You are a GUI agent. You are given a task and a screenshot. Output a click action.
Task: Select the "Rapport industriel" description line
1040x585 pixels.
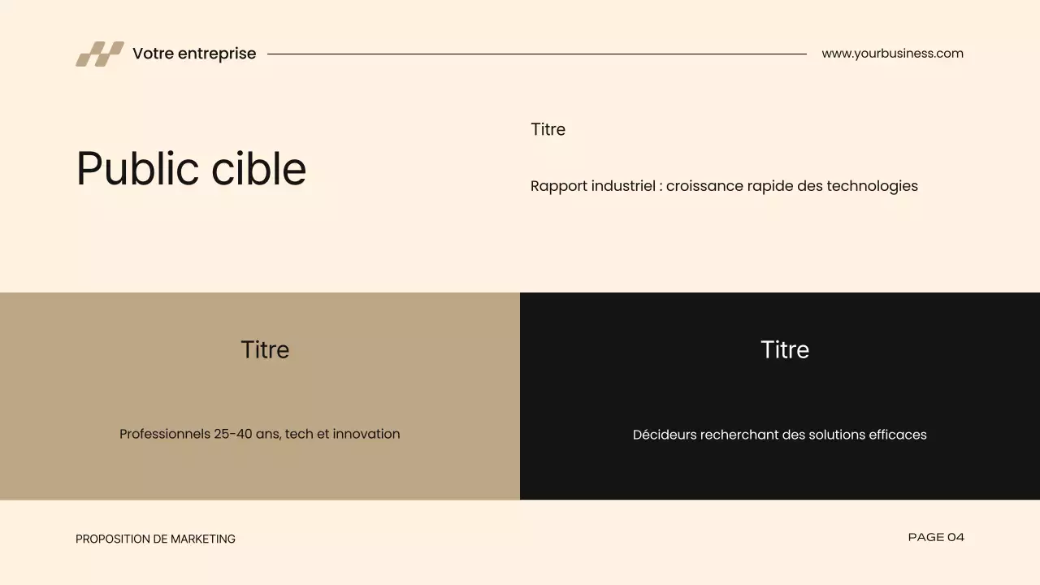point(724,186)
